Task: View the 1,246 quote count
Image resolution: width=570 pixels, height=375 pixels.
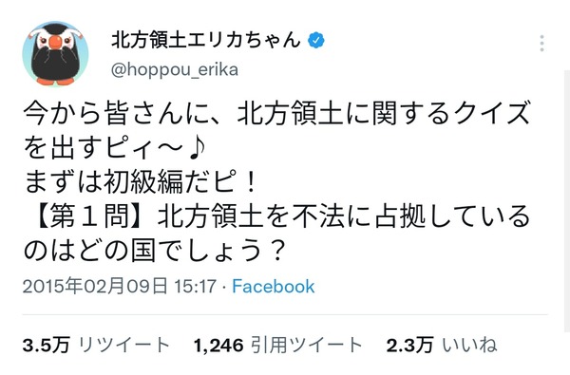Action: click(x=218, y=346)
